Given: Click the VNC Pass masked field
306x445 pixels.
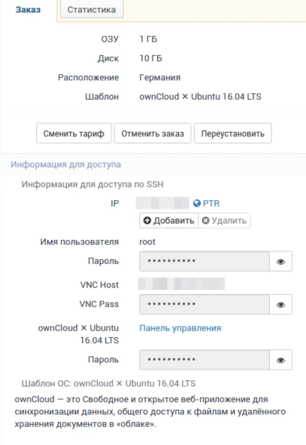Looking at the screenshot, I should pos(205,304).
